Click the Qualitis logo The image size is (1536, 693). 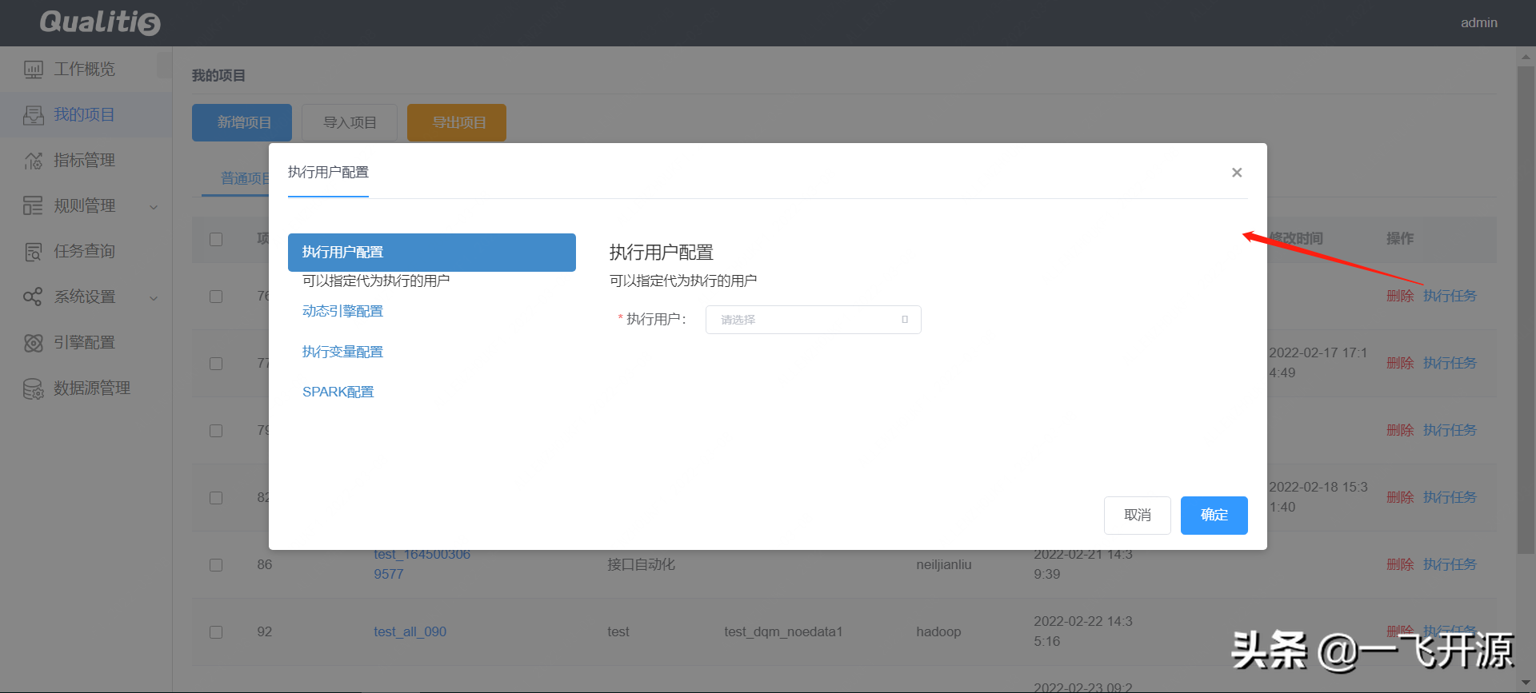tap(100, 22)
